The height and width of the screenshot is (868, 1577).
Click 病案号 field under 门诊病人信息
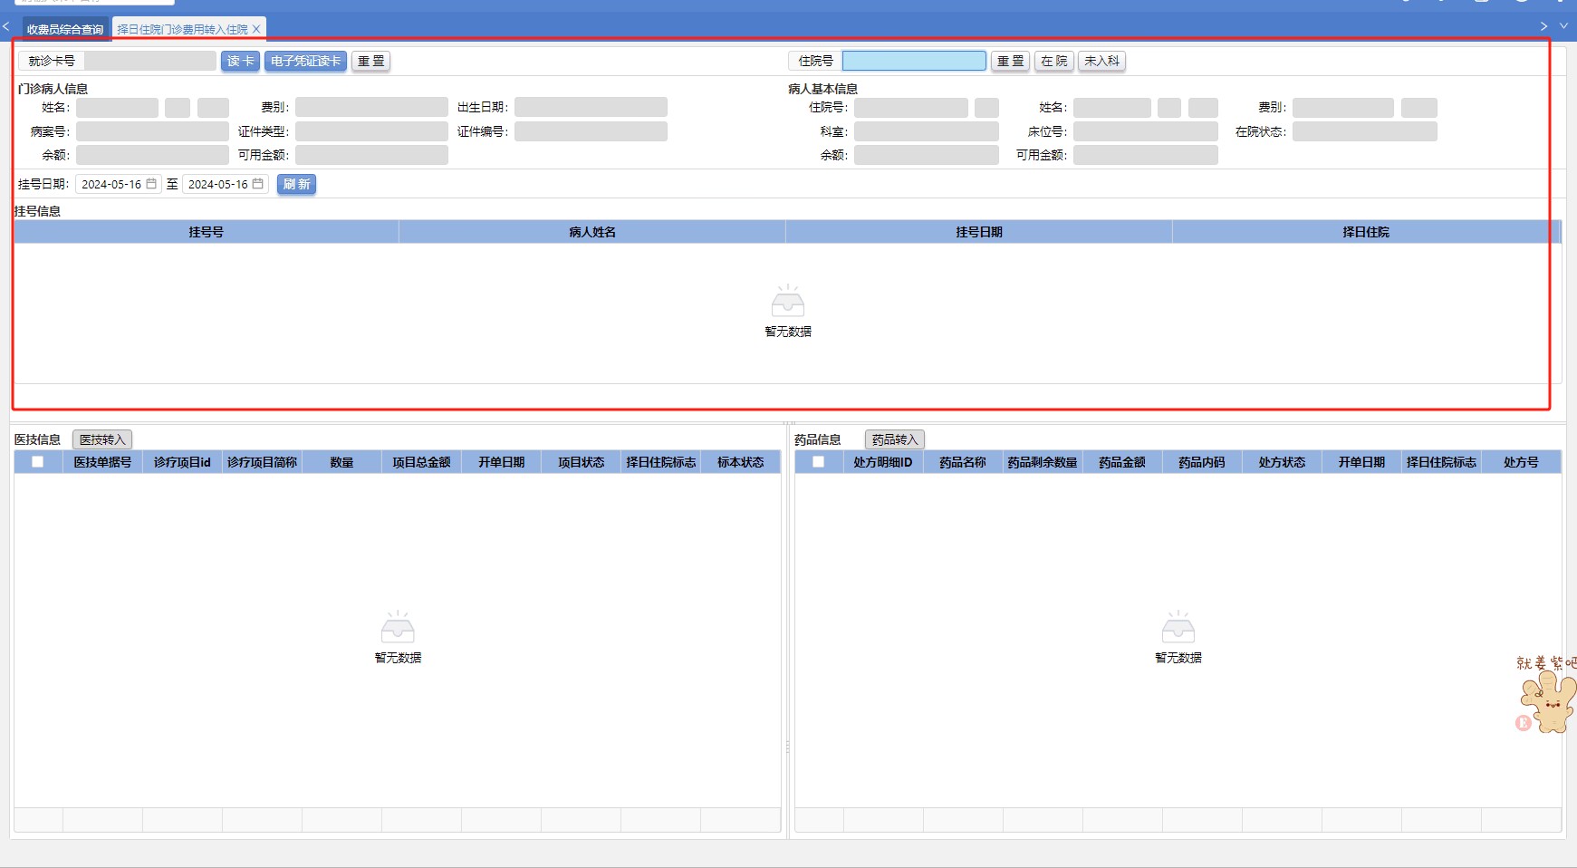coord(152,131)
